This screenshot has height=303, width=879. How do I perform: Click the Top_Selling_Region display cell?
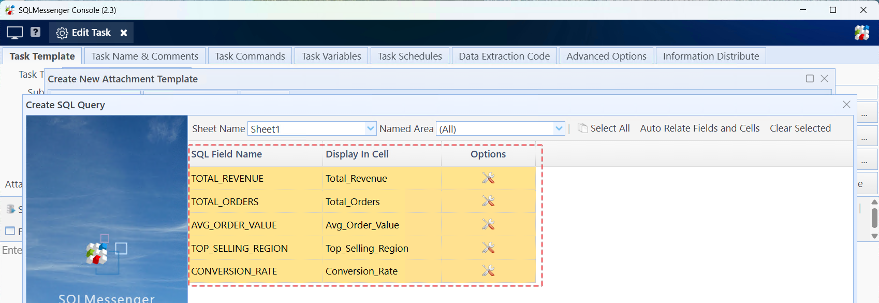pos(382,248)
